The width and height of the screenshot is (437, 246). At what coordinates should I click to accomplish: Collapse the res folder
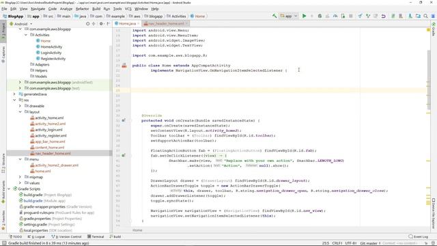(x=14, y=100)
